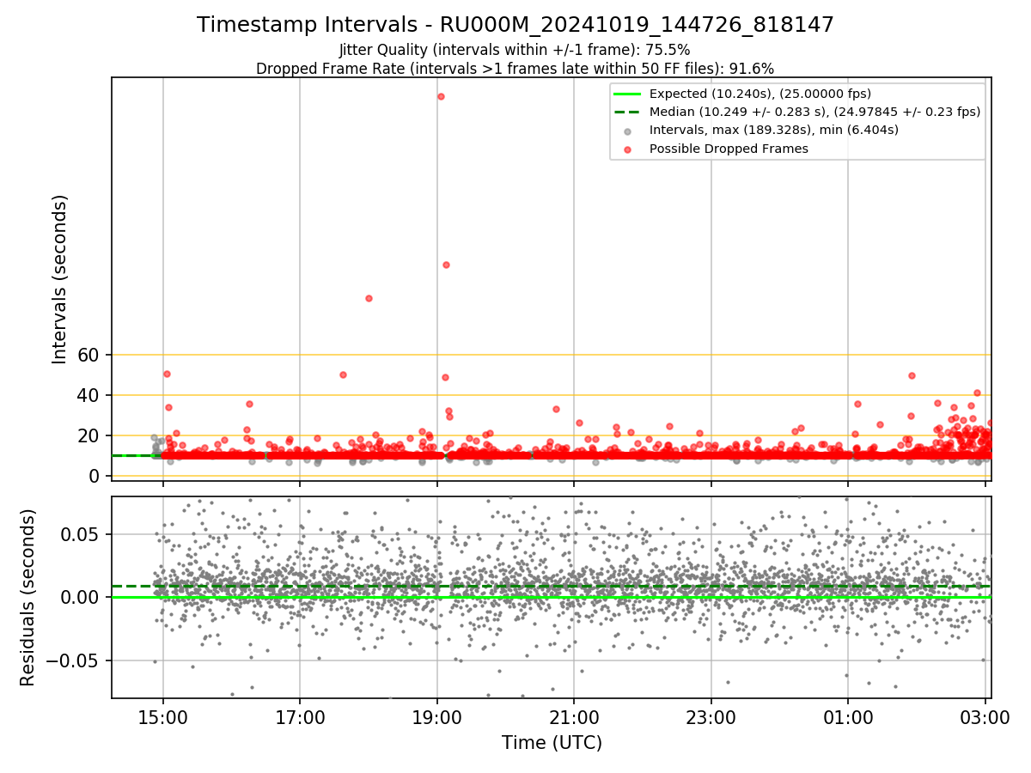Image resolution: width=1031 pixels, height=773 pixels.
Task: Click the −0.05 tick label on the residuals axis
Action: click(73, 660)
